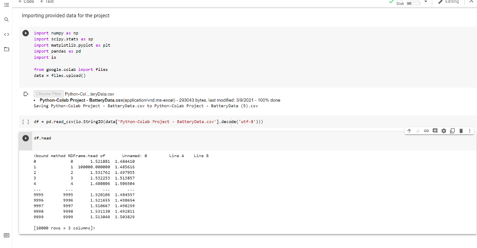
Task: Click into the pd.read_csv code line
Action: tap(149, 122)
